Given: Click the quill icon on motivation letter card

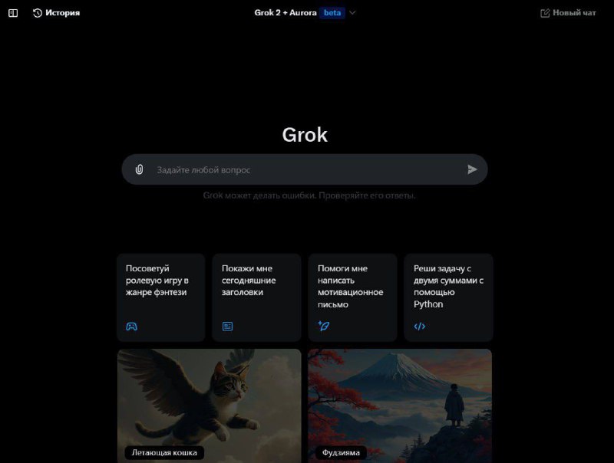Looking at the screenshot, I should coord(324,325).
